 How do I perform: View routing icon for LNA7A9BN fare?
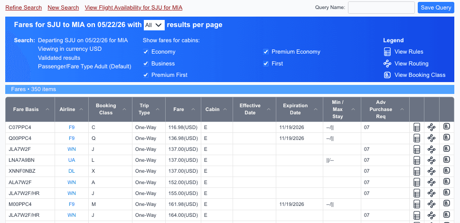432,160
